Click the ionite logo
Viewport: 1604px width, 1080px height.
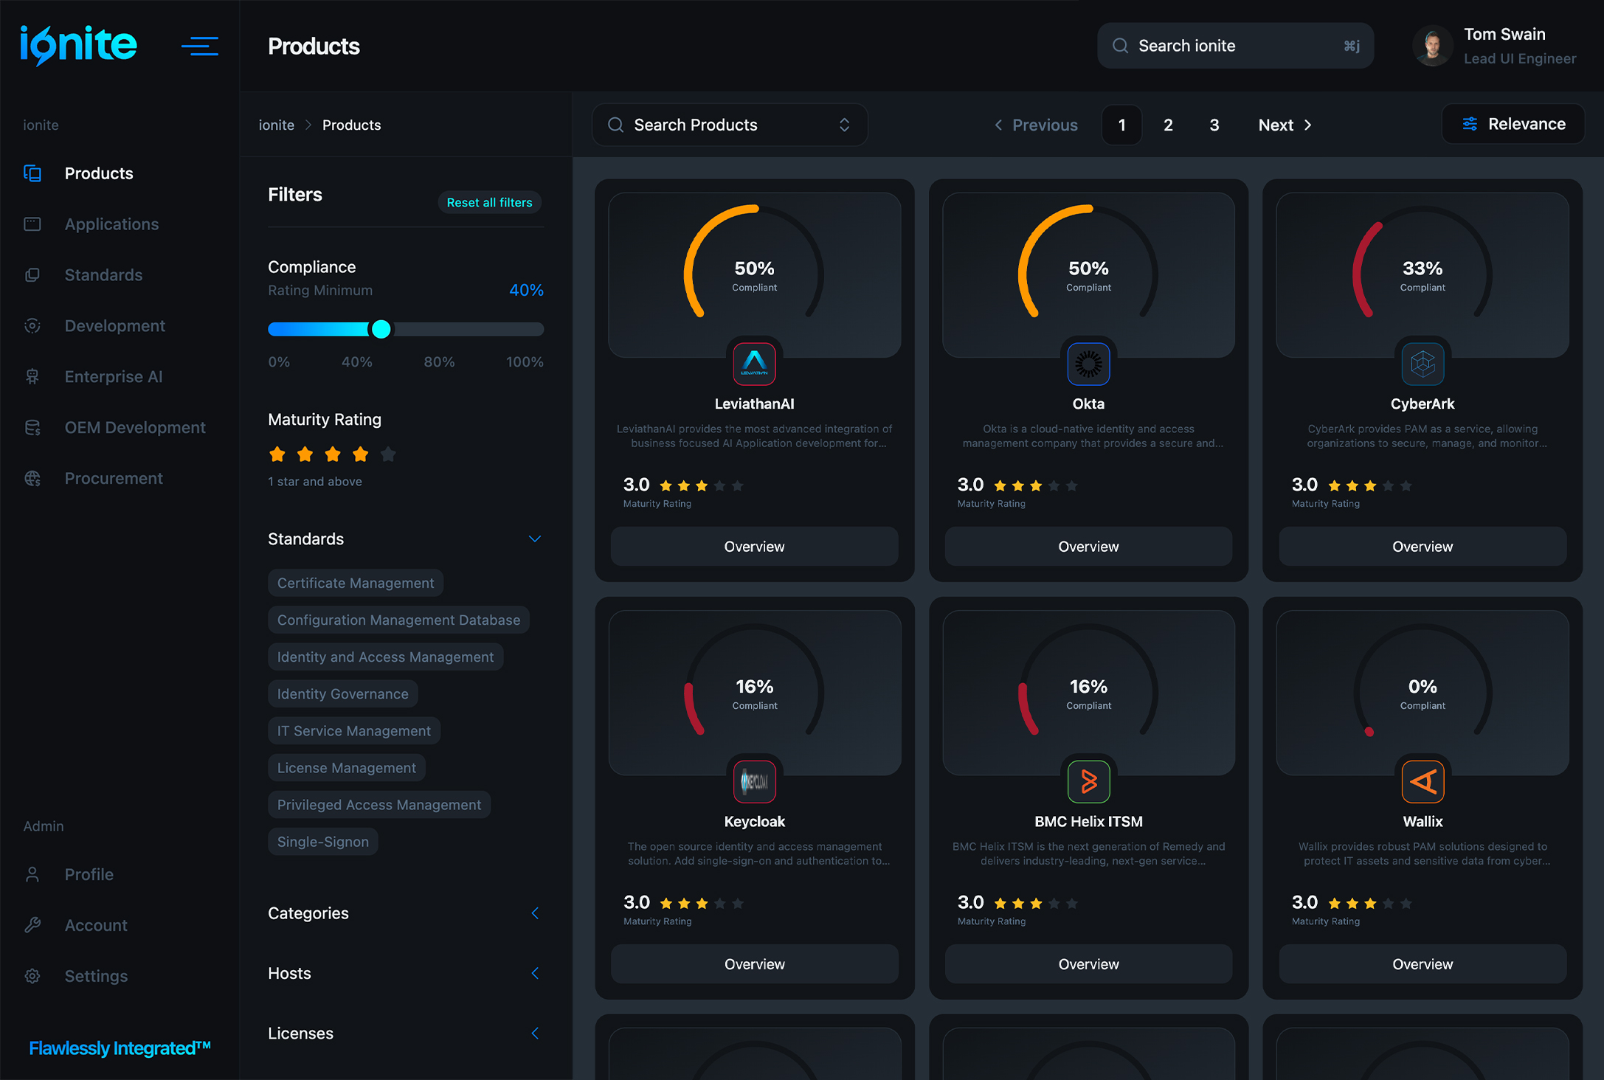coord(78,45)
